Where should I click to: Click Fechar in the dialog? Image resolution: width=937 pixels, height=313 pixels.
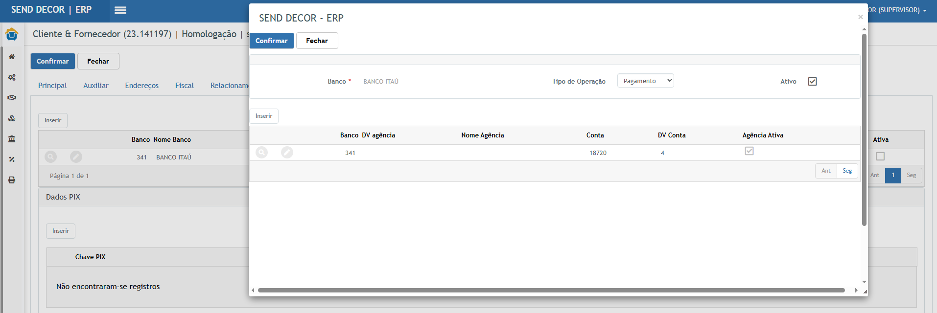(317, 41)
